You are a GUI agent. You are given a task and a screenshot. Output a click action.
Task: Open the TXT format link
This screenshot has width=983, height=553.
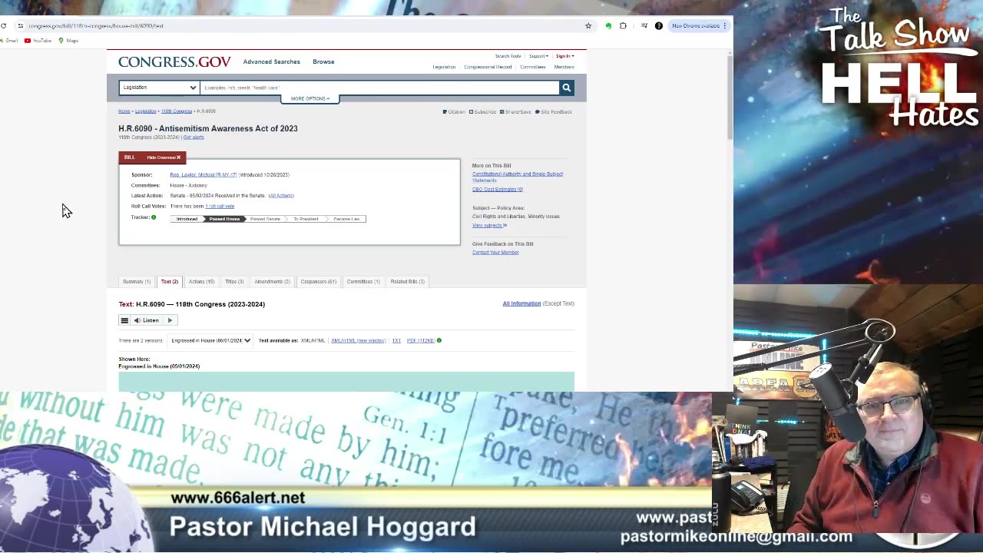click(x=396, y=340)
